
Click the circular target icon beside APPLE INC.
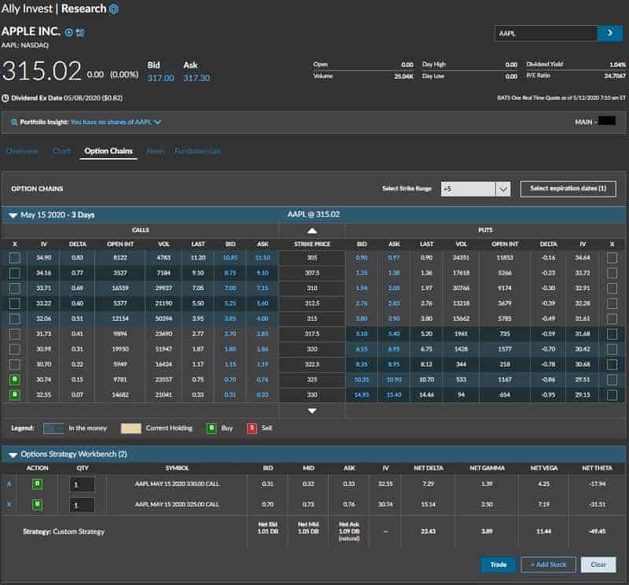[68, 32]
